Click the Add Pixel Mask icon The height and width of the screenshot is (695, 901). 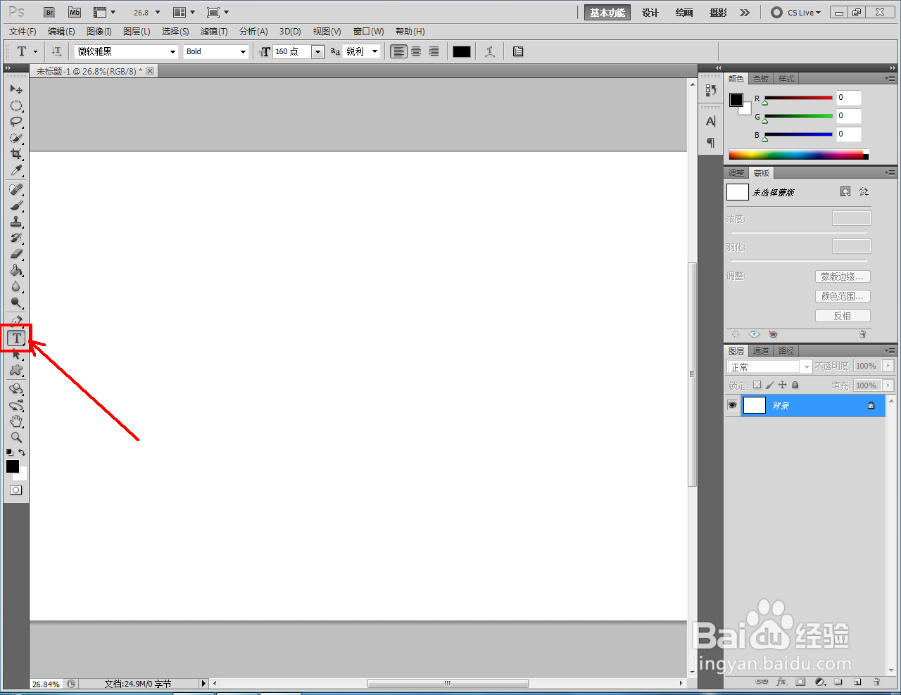845,192
